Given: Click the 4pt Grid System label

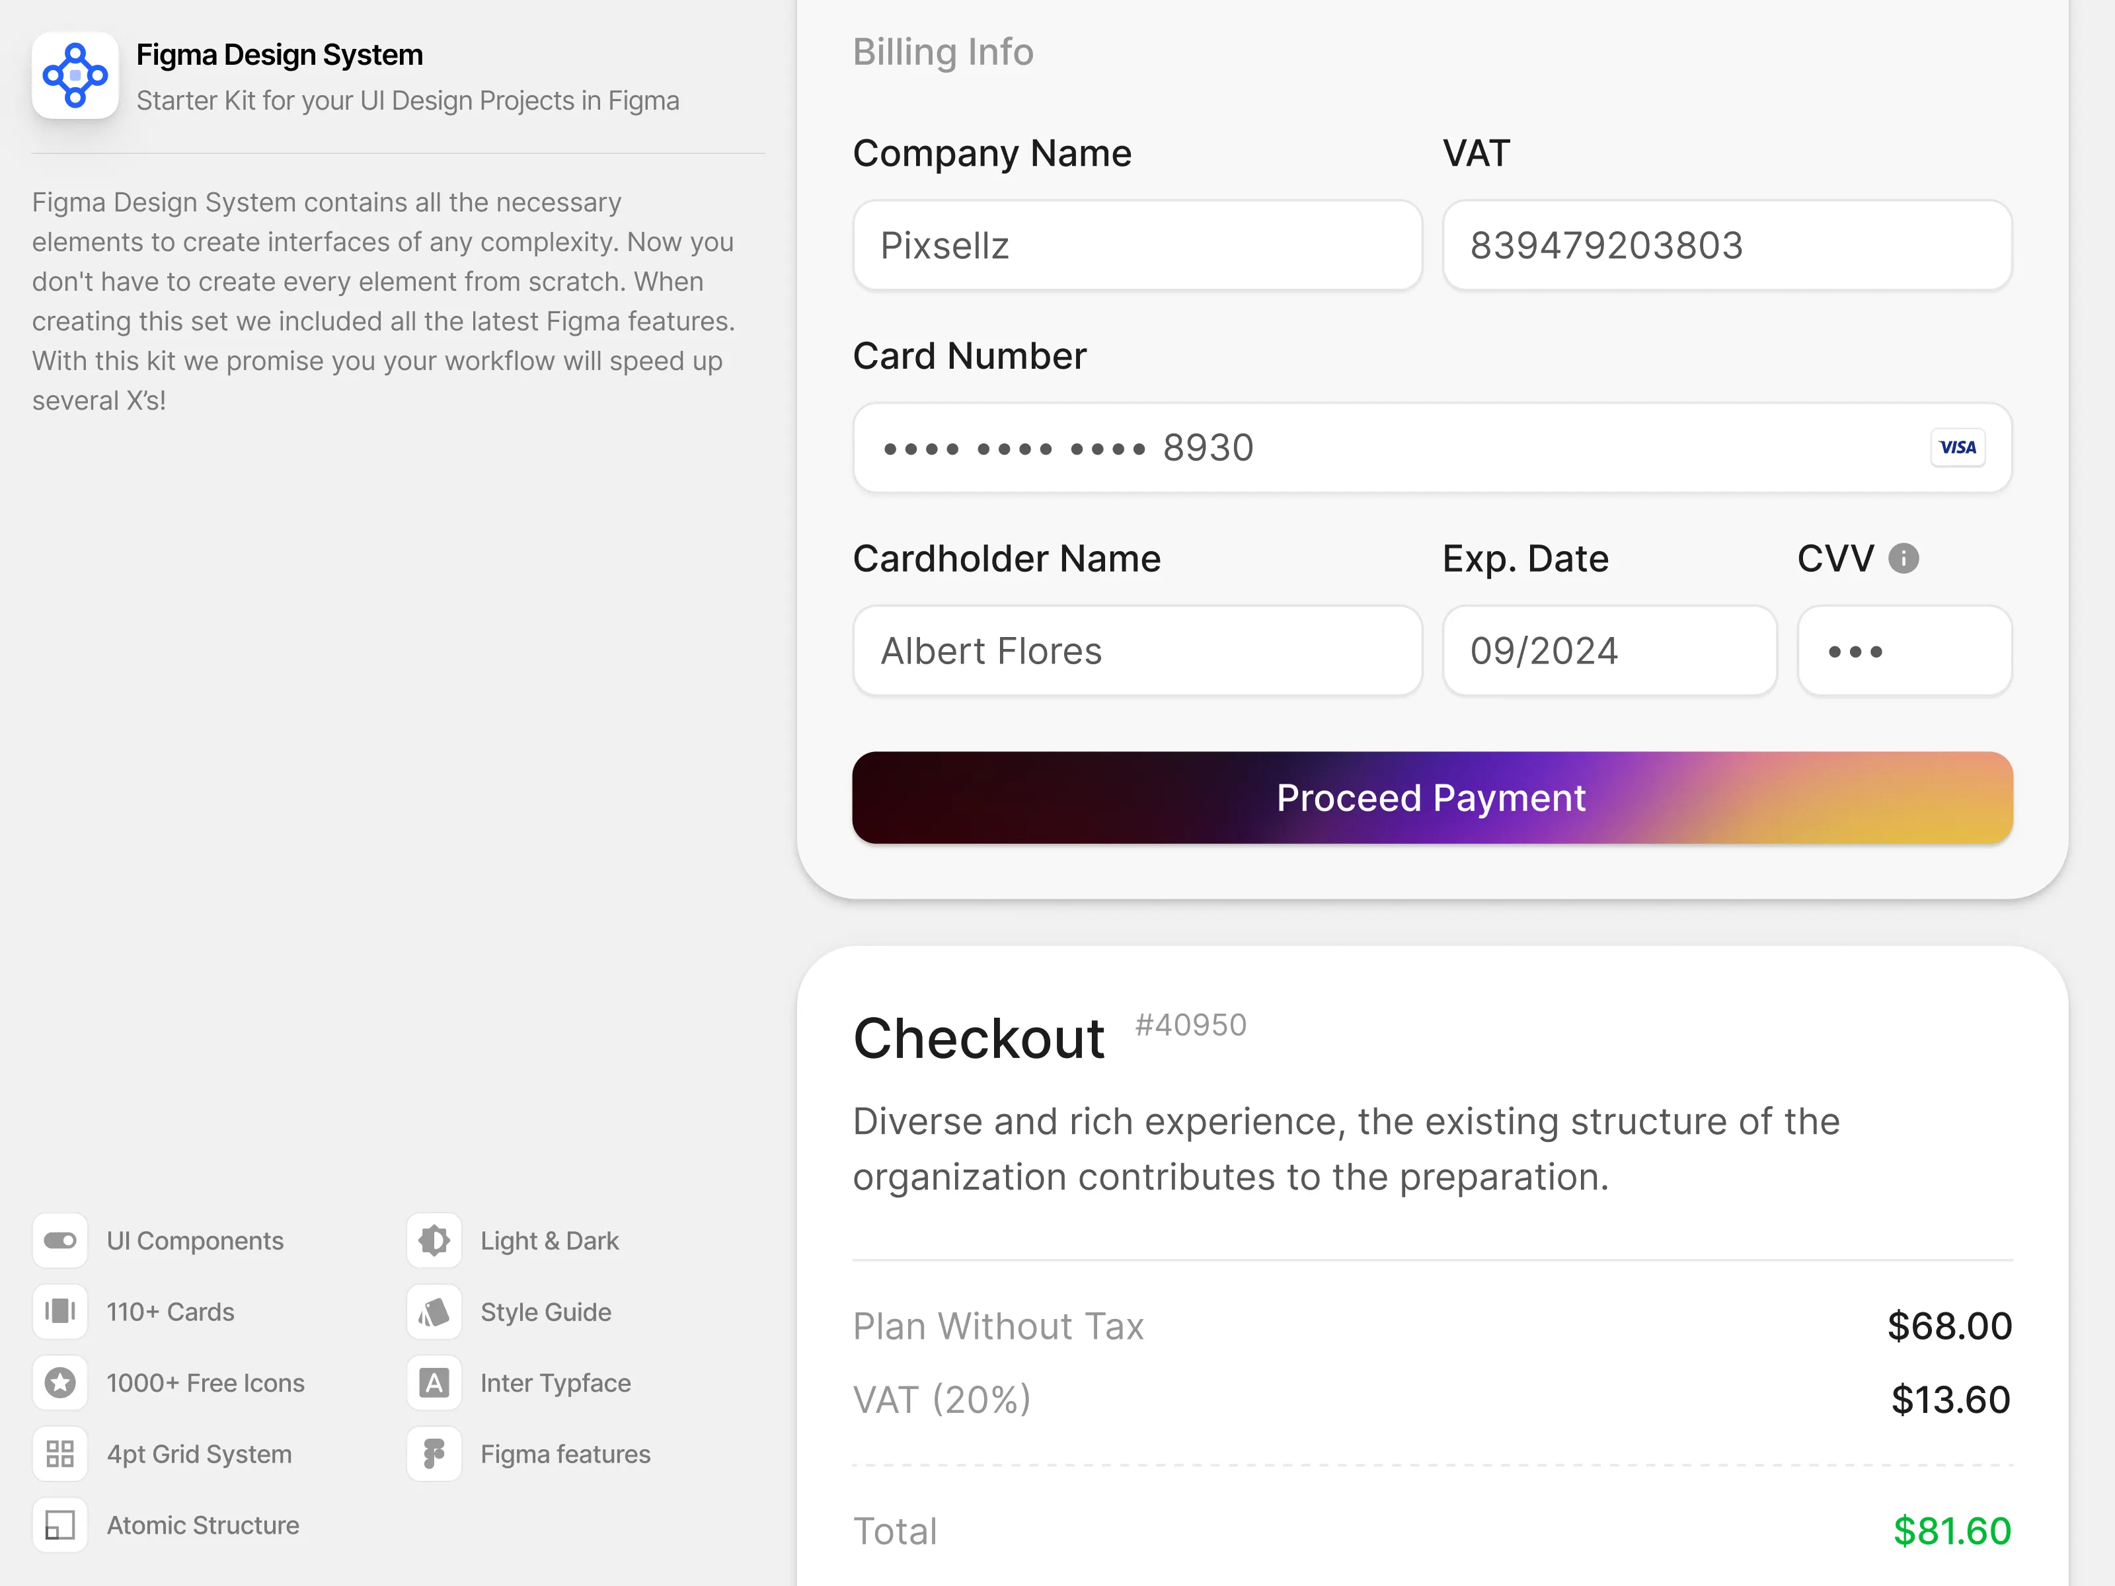Looking at the screenshot, I should [x=200, y=1454].
